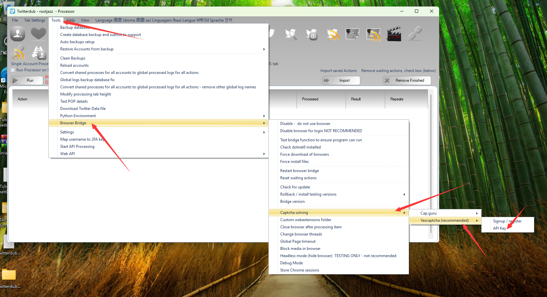Choose Restart browser bridge menu item
The image size is (547, 297).
tap(299, 171)
